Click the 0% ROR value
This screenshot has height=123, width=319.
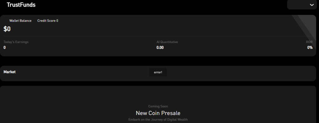310,48
